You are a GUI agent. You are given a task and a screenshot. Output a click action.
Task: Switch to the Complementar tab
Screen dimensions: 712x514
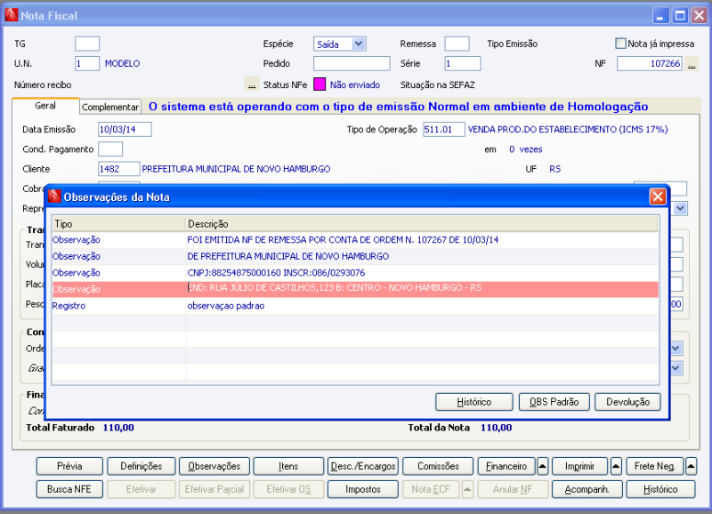tap(110, 107)
